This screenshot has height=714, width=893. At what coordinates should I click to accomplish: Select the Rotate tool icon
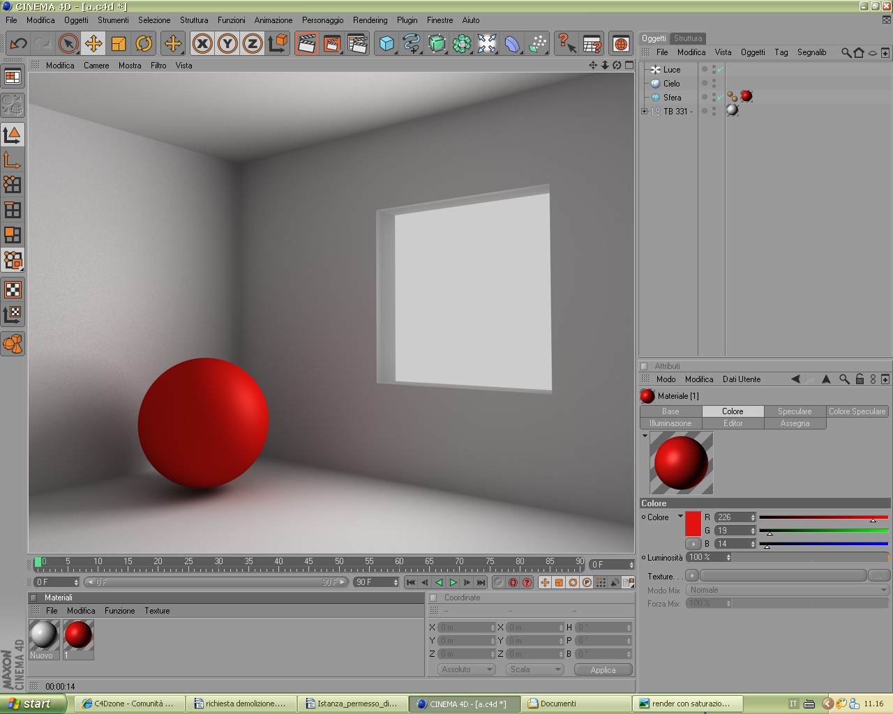click(x=144, y=44)
